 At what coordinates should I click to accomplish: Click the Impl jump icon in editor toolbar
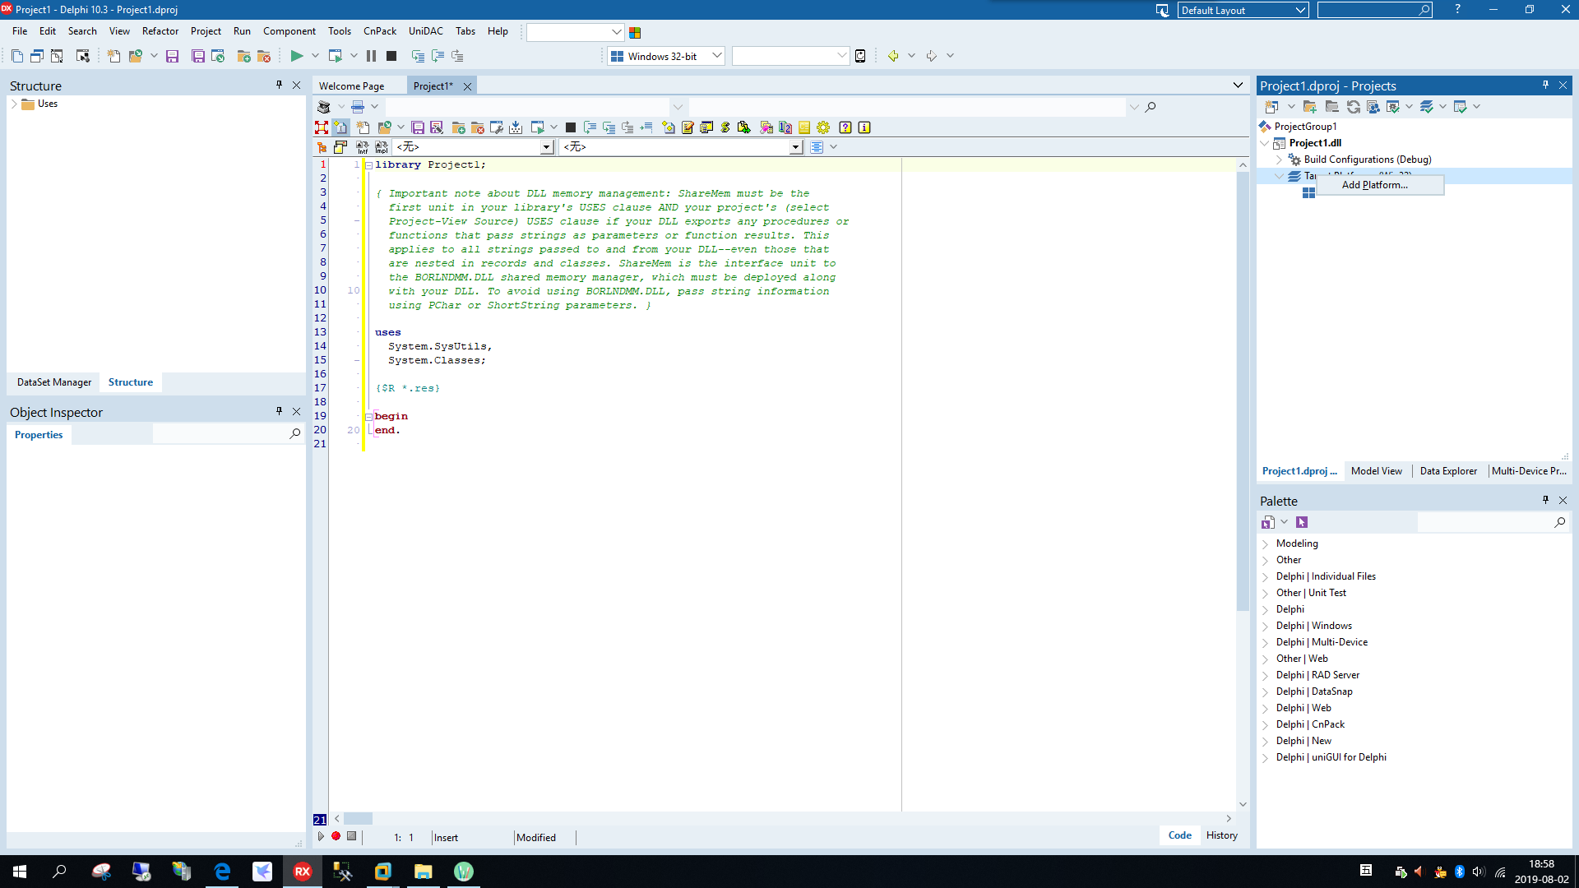(382, 147)
